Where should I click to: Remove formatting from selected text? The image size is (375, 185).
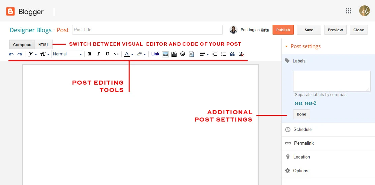[x=241, y=54]
